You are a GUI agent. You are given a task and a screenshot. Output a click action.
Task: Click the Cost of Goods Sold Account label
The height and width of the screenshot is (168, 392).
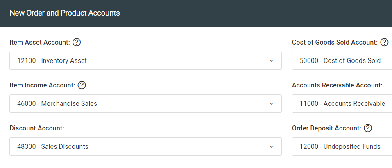(335, 43)
